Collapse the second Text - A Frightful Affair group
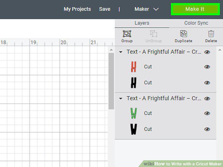Image resolution: width=223 pixels, height=167 pixels. 121,98
